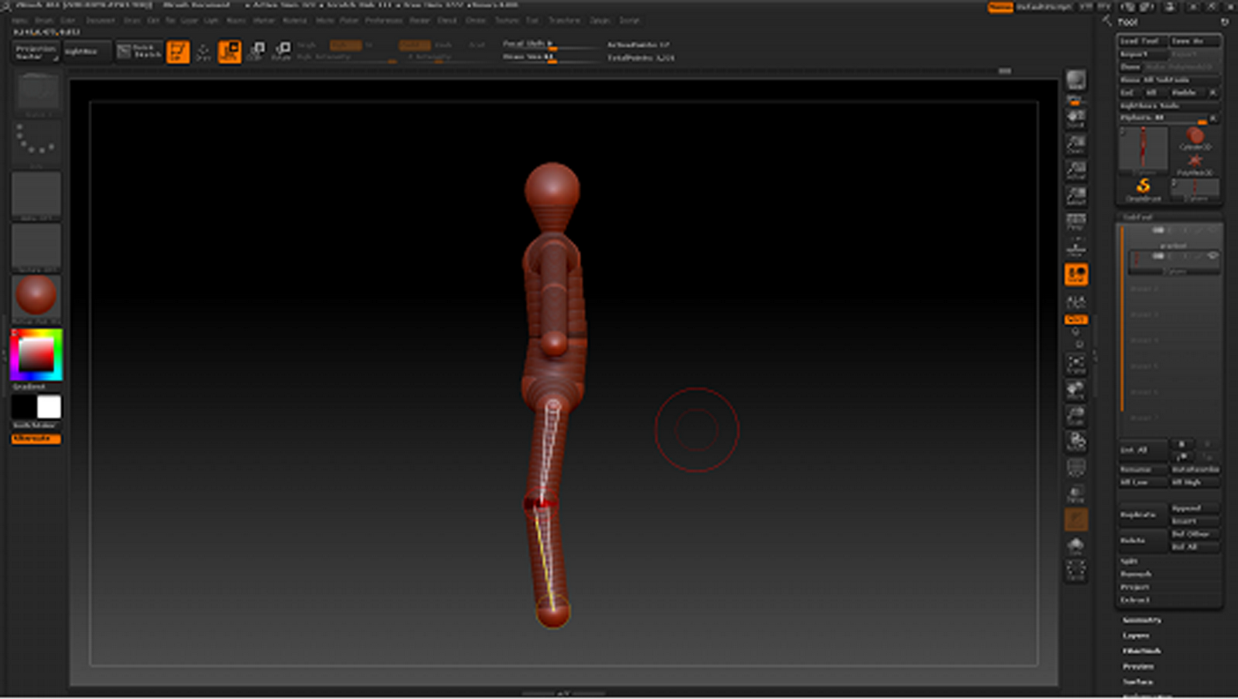Expand the Split section

(1129, 560)
